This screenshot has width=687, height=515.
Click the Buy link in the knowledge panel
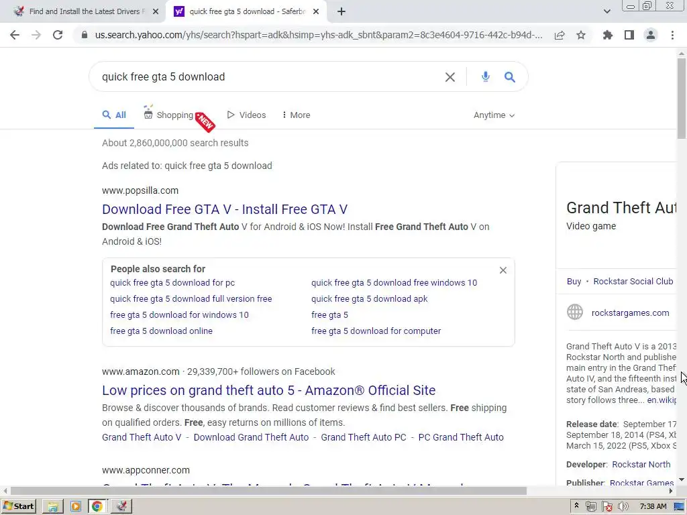[574, 282]
